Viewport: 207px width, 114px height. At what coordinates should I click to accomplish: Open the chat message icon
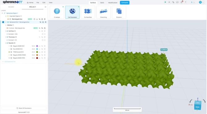[177, 2]
